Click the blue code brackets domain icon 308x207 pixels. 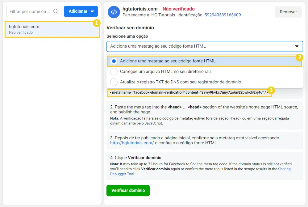[114, 12]
